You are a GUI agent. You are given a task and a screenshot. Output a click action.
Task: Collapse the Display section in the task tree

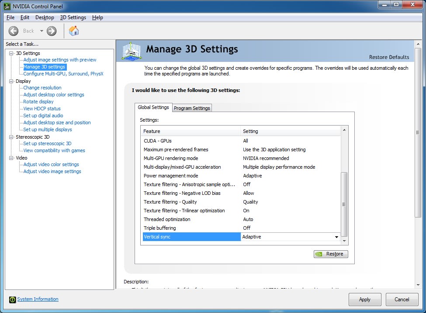coord(11,81)
